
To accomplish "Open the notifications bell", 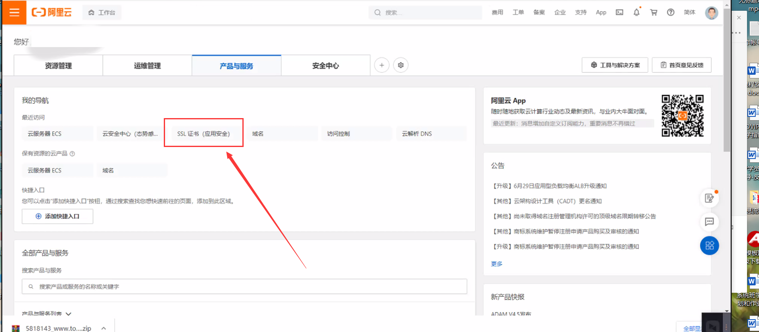I will [x=637, y=12].
